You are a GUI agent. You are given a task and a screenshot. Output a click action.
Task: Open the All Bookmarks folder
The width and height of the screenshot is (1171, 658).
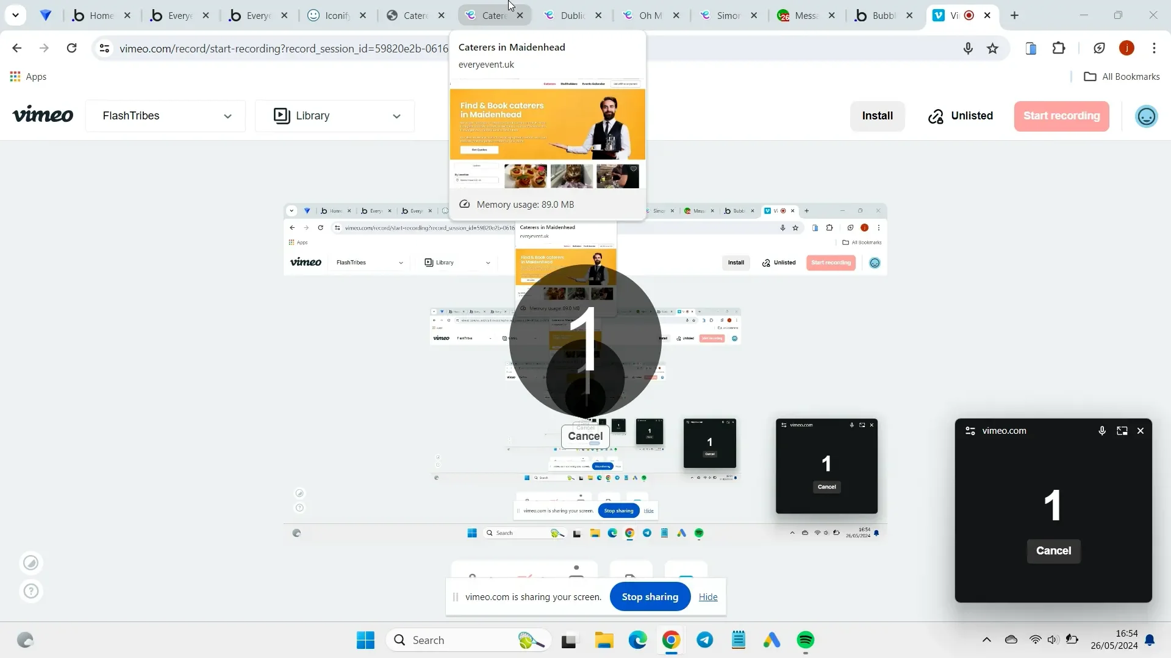(1122, 77)
